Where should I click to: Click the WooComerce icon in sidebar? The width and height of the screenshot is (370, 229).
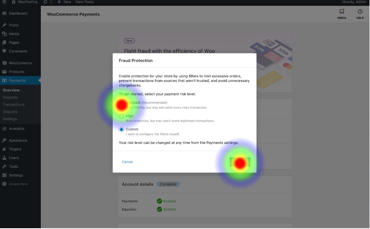[x=4, y=63]
